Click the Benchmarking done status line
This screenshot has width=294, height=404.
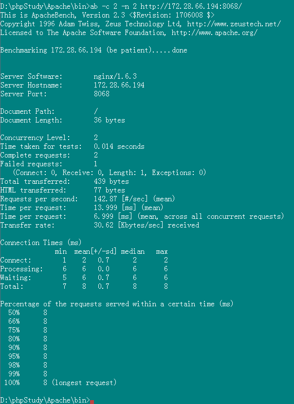click(93, 50)
